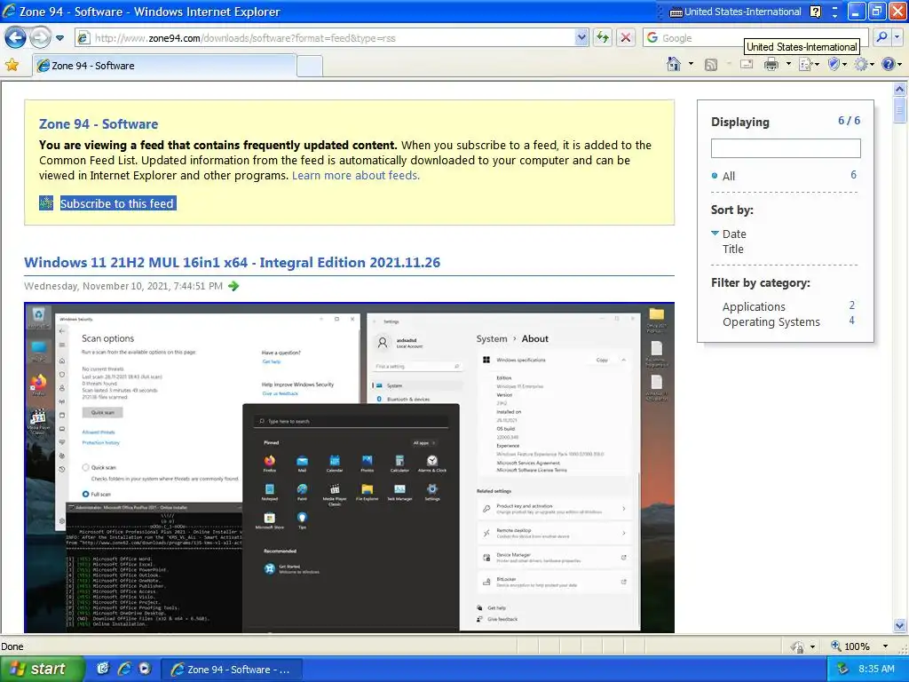Click the Zone 94 - Software taskbar button
The image size is (909, 682).
point(231,670)
